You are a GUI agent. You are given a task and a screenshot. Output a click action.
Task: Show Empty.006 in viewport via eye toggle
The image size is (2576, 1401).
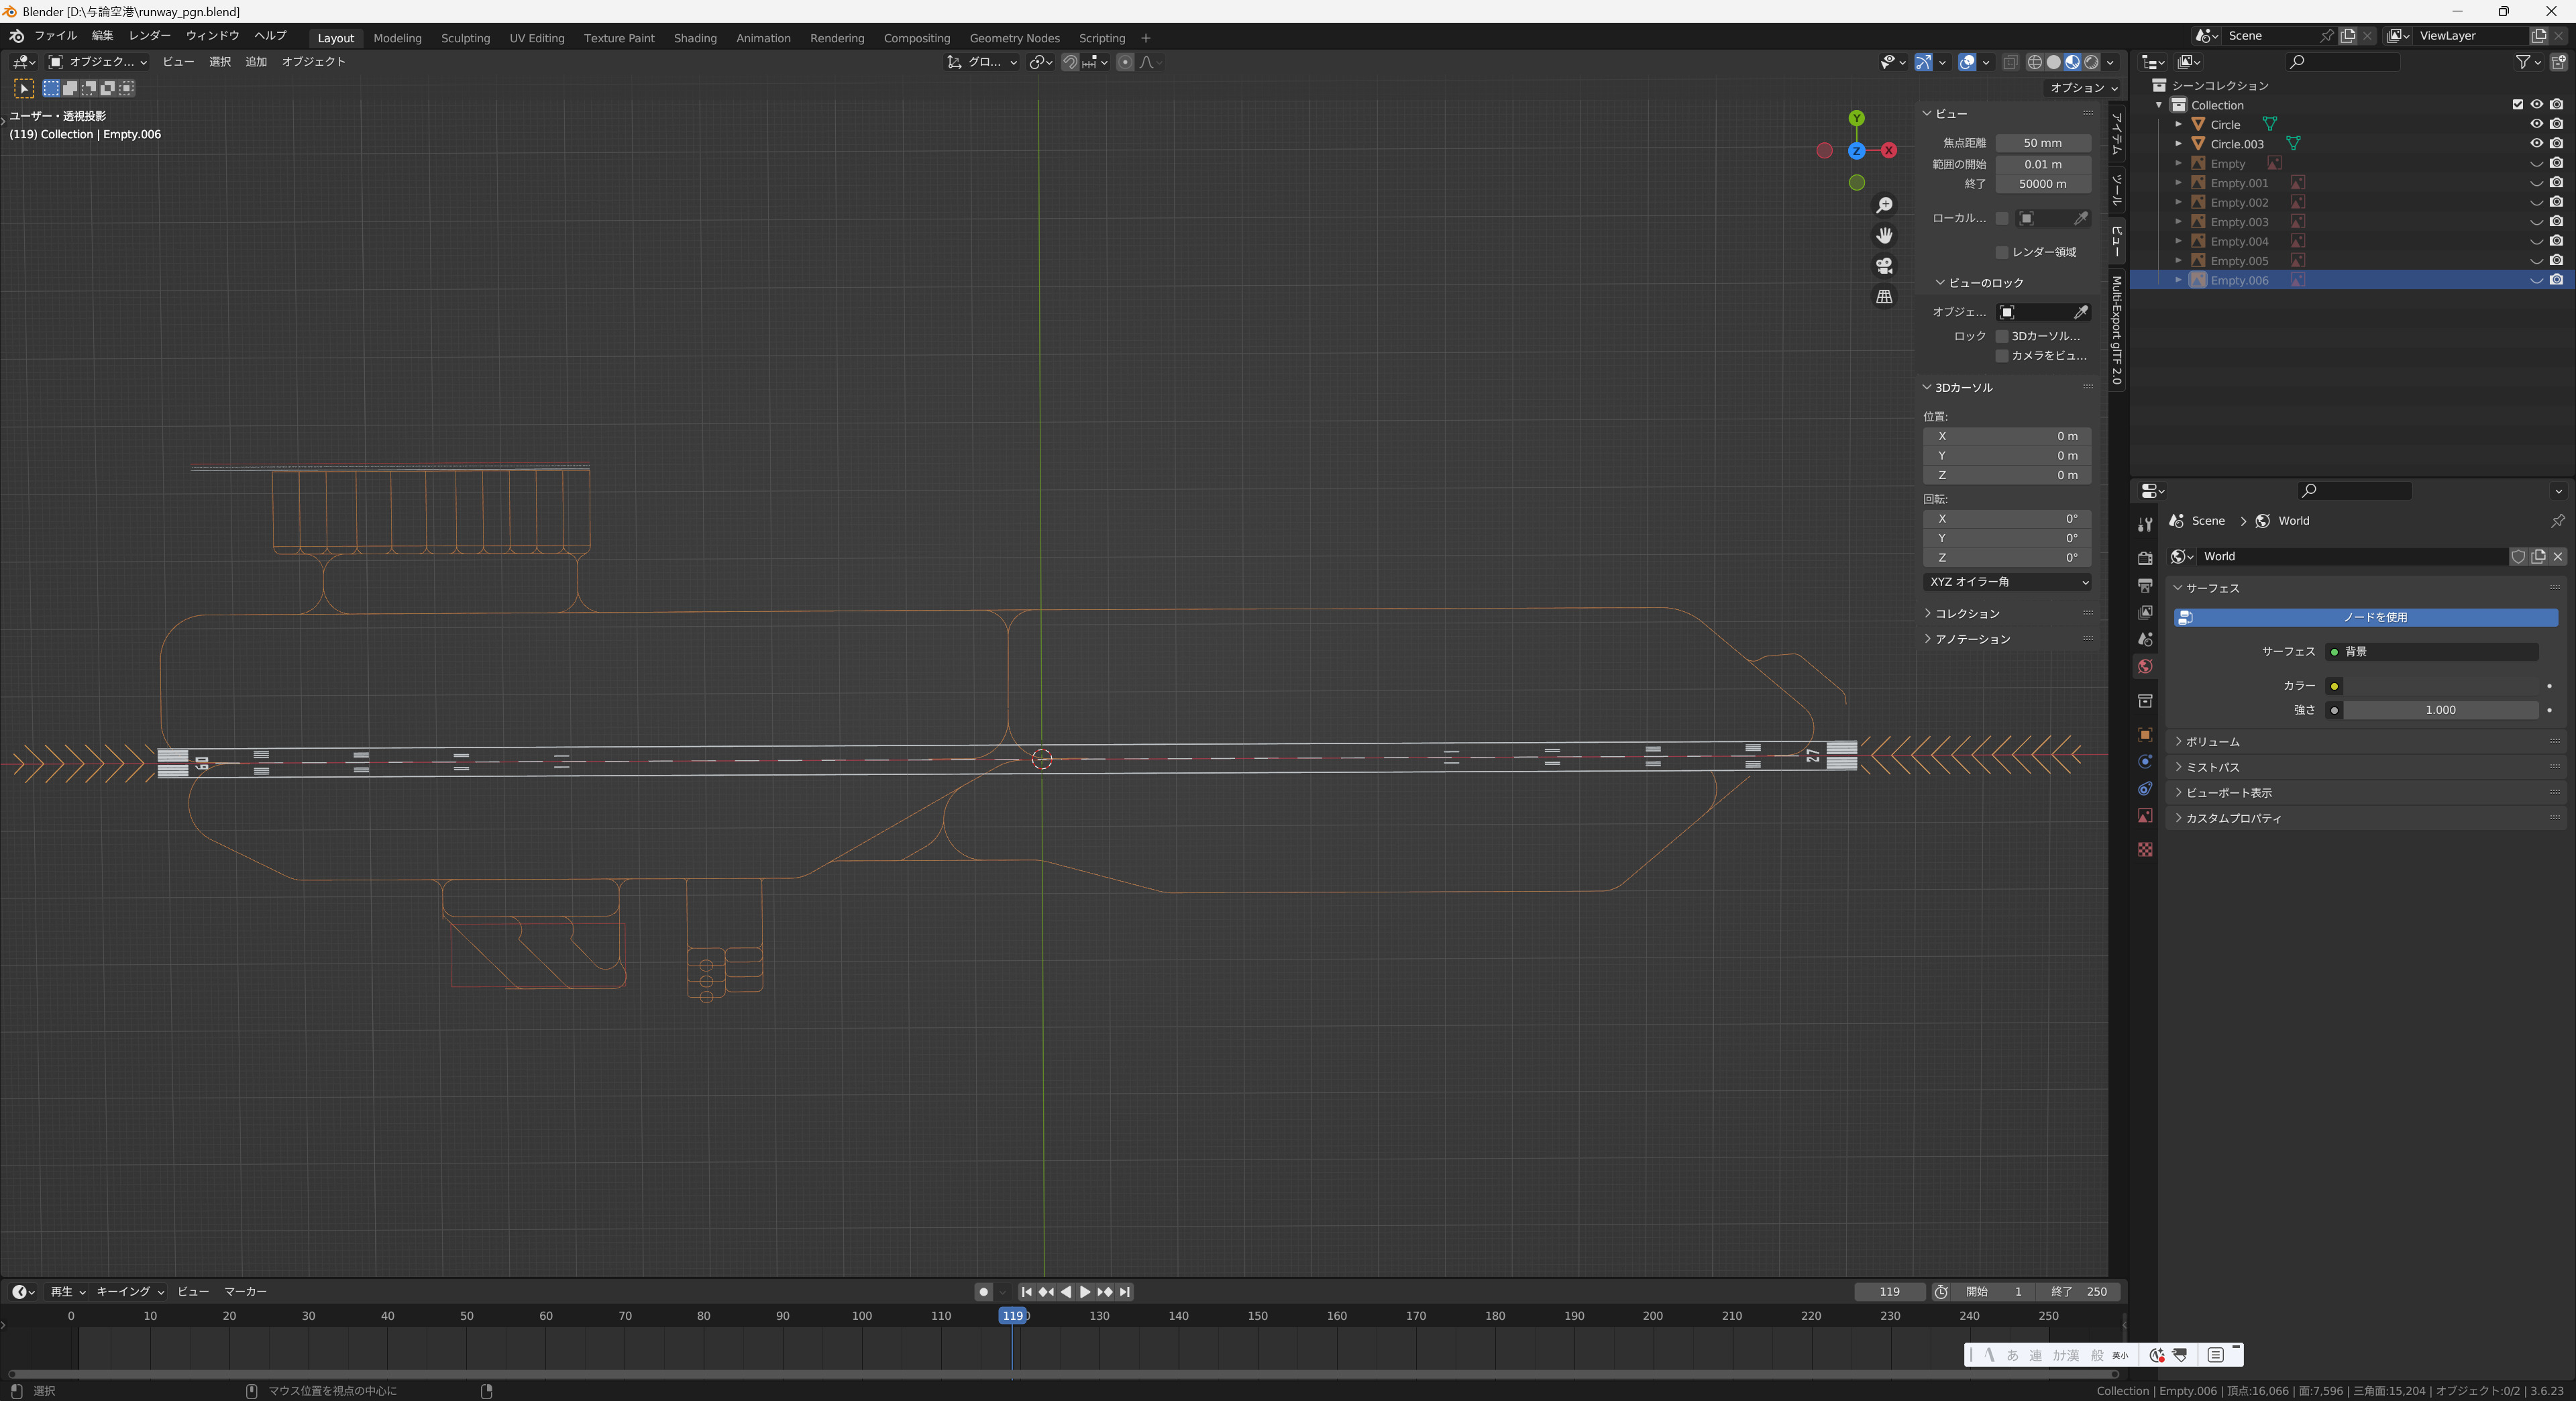click(x=2536, y=281)
